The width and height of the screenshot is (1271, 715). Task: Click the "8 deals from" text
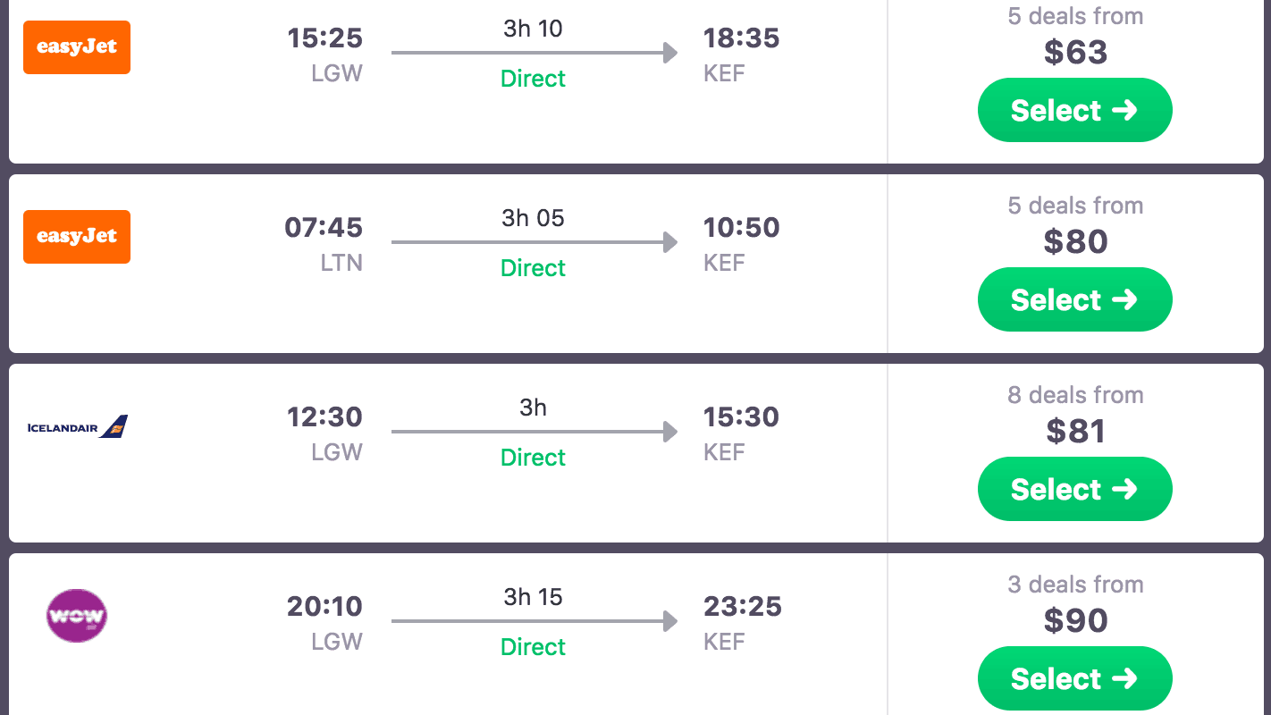point(1075,395)
